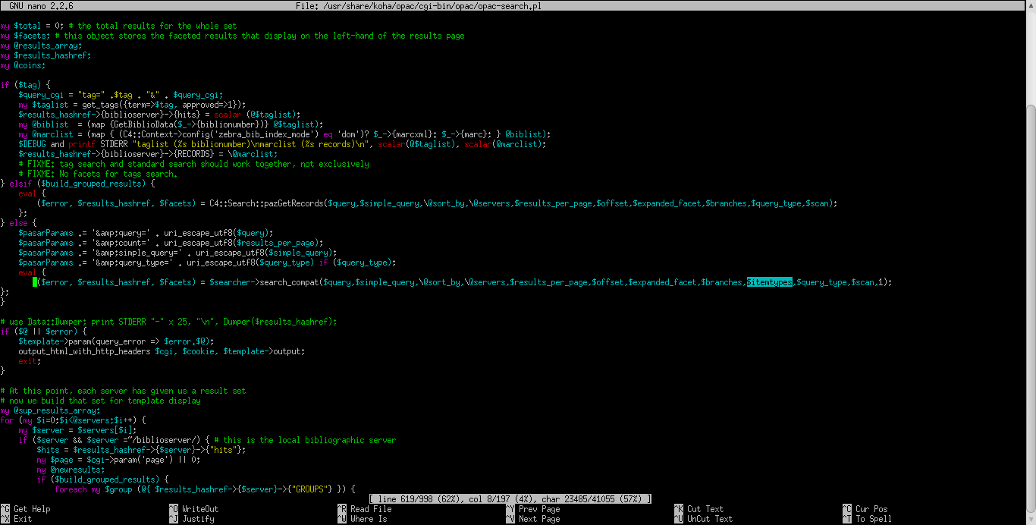Click the line/col status message bar
Screen dimensions: 1036x525
(510, 498)
